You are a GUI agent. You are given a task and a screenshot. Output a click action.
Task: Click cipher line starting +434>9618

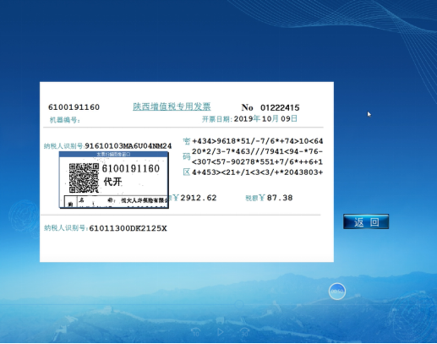click(258, 141)
